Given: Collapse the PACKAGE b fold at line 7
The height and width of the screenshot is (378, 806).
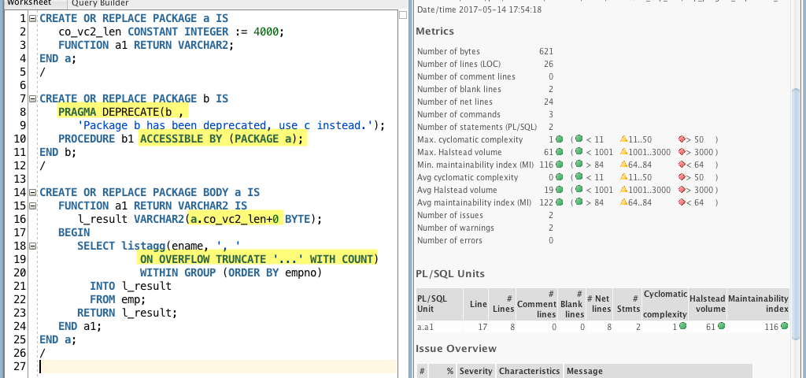Looking at the screenshot, I should pos(33,98).
